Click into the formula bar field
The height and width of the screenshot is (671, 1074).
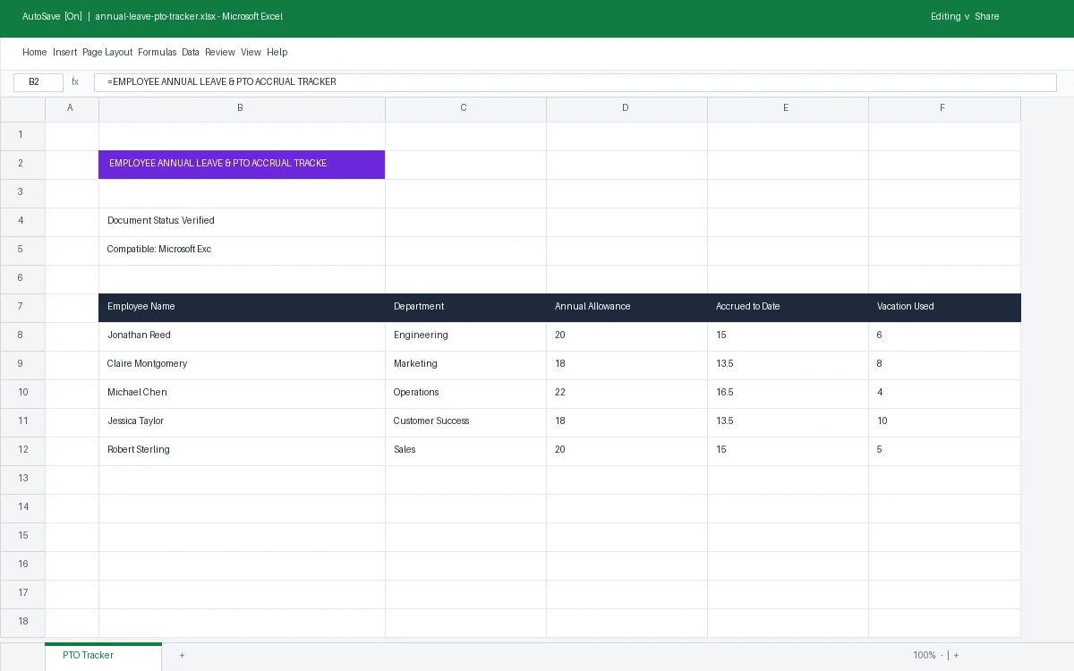[575, 82]
